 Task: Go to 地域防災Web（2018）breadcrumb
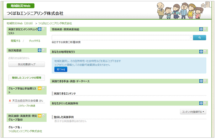click(20, 23)
